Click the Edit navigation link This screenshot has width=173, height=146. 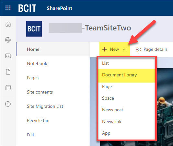(30, 135)
